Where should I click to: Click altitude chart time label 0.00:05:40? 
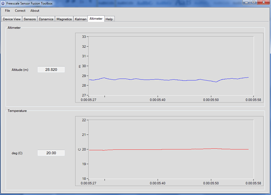tap(158, 100)
